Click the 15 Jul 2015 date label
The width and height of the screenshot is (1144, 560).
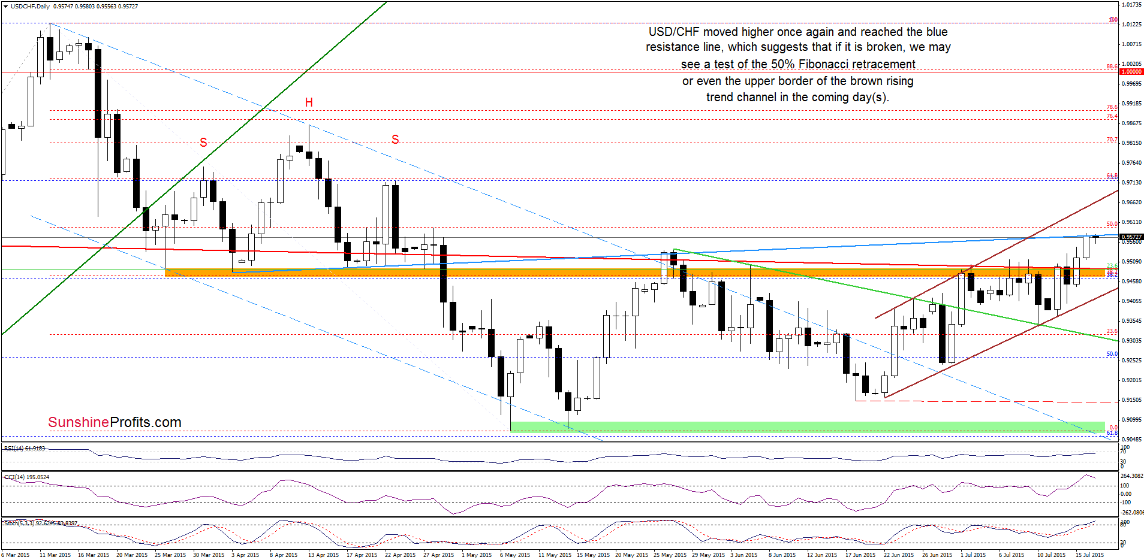1089,555
